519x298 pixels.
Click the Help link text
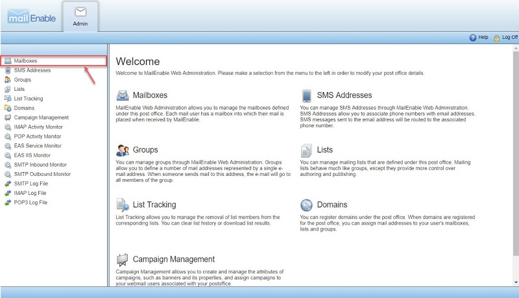coord(483,38)
